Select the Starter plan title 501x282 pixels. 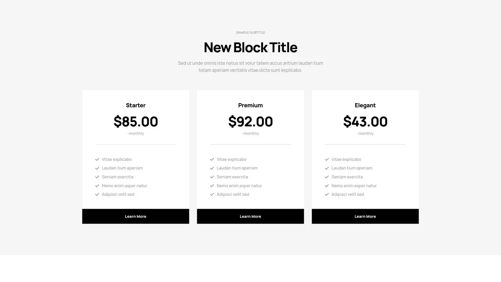pos(135,105)
